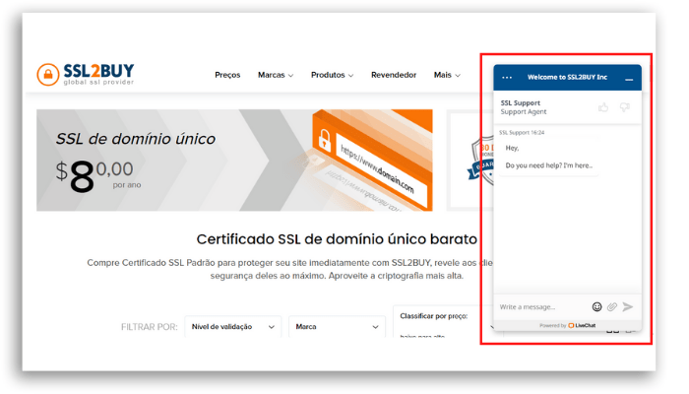The image size is (689, 394).
Task: Expand the Mais menu
Action: (x=447, y=75)
